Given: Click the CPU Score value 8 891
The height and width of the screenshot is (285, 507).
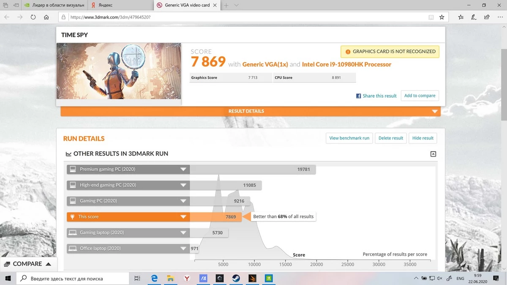Looking at the screenshot, I should point(337,78).
